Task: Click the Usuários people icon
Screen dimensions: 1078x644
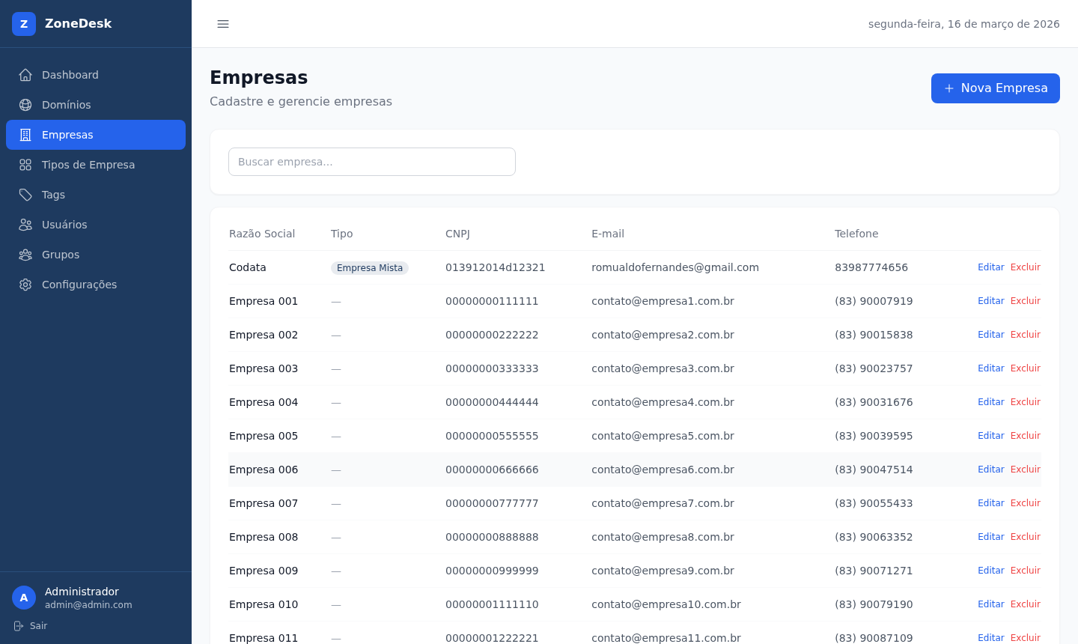Action: click(25, 225)
